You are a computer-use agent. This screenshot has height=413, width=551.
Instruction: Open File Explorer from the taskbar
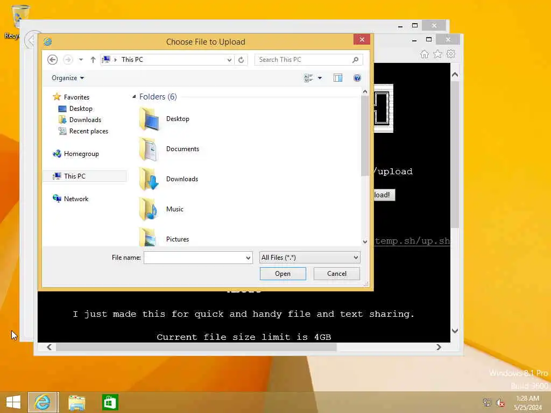[x=76, y=402]
